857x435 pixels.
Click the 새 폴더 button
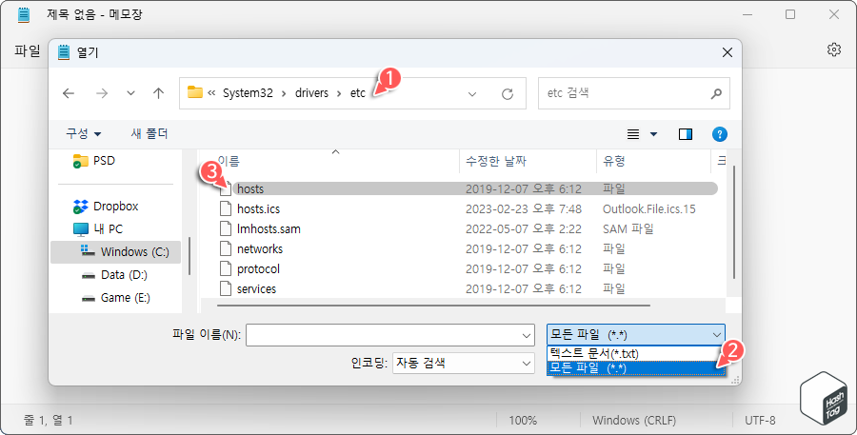[149, 133]
